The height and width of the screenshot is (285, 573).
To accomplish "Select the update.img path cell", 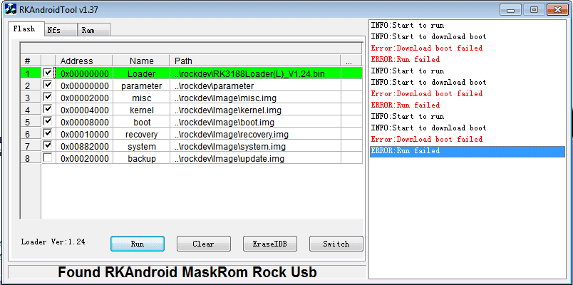I will tap(255, 159).
